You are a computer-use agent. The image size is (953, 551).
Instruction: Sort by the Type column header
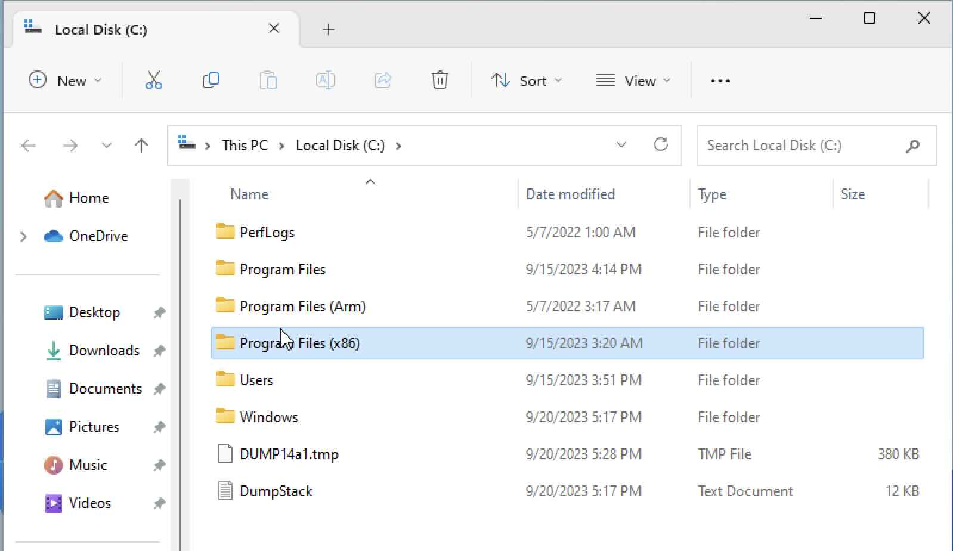click(712, 194)
